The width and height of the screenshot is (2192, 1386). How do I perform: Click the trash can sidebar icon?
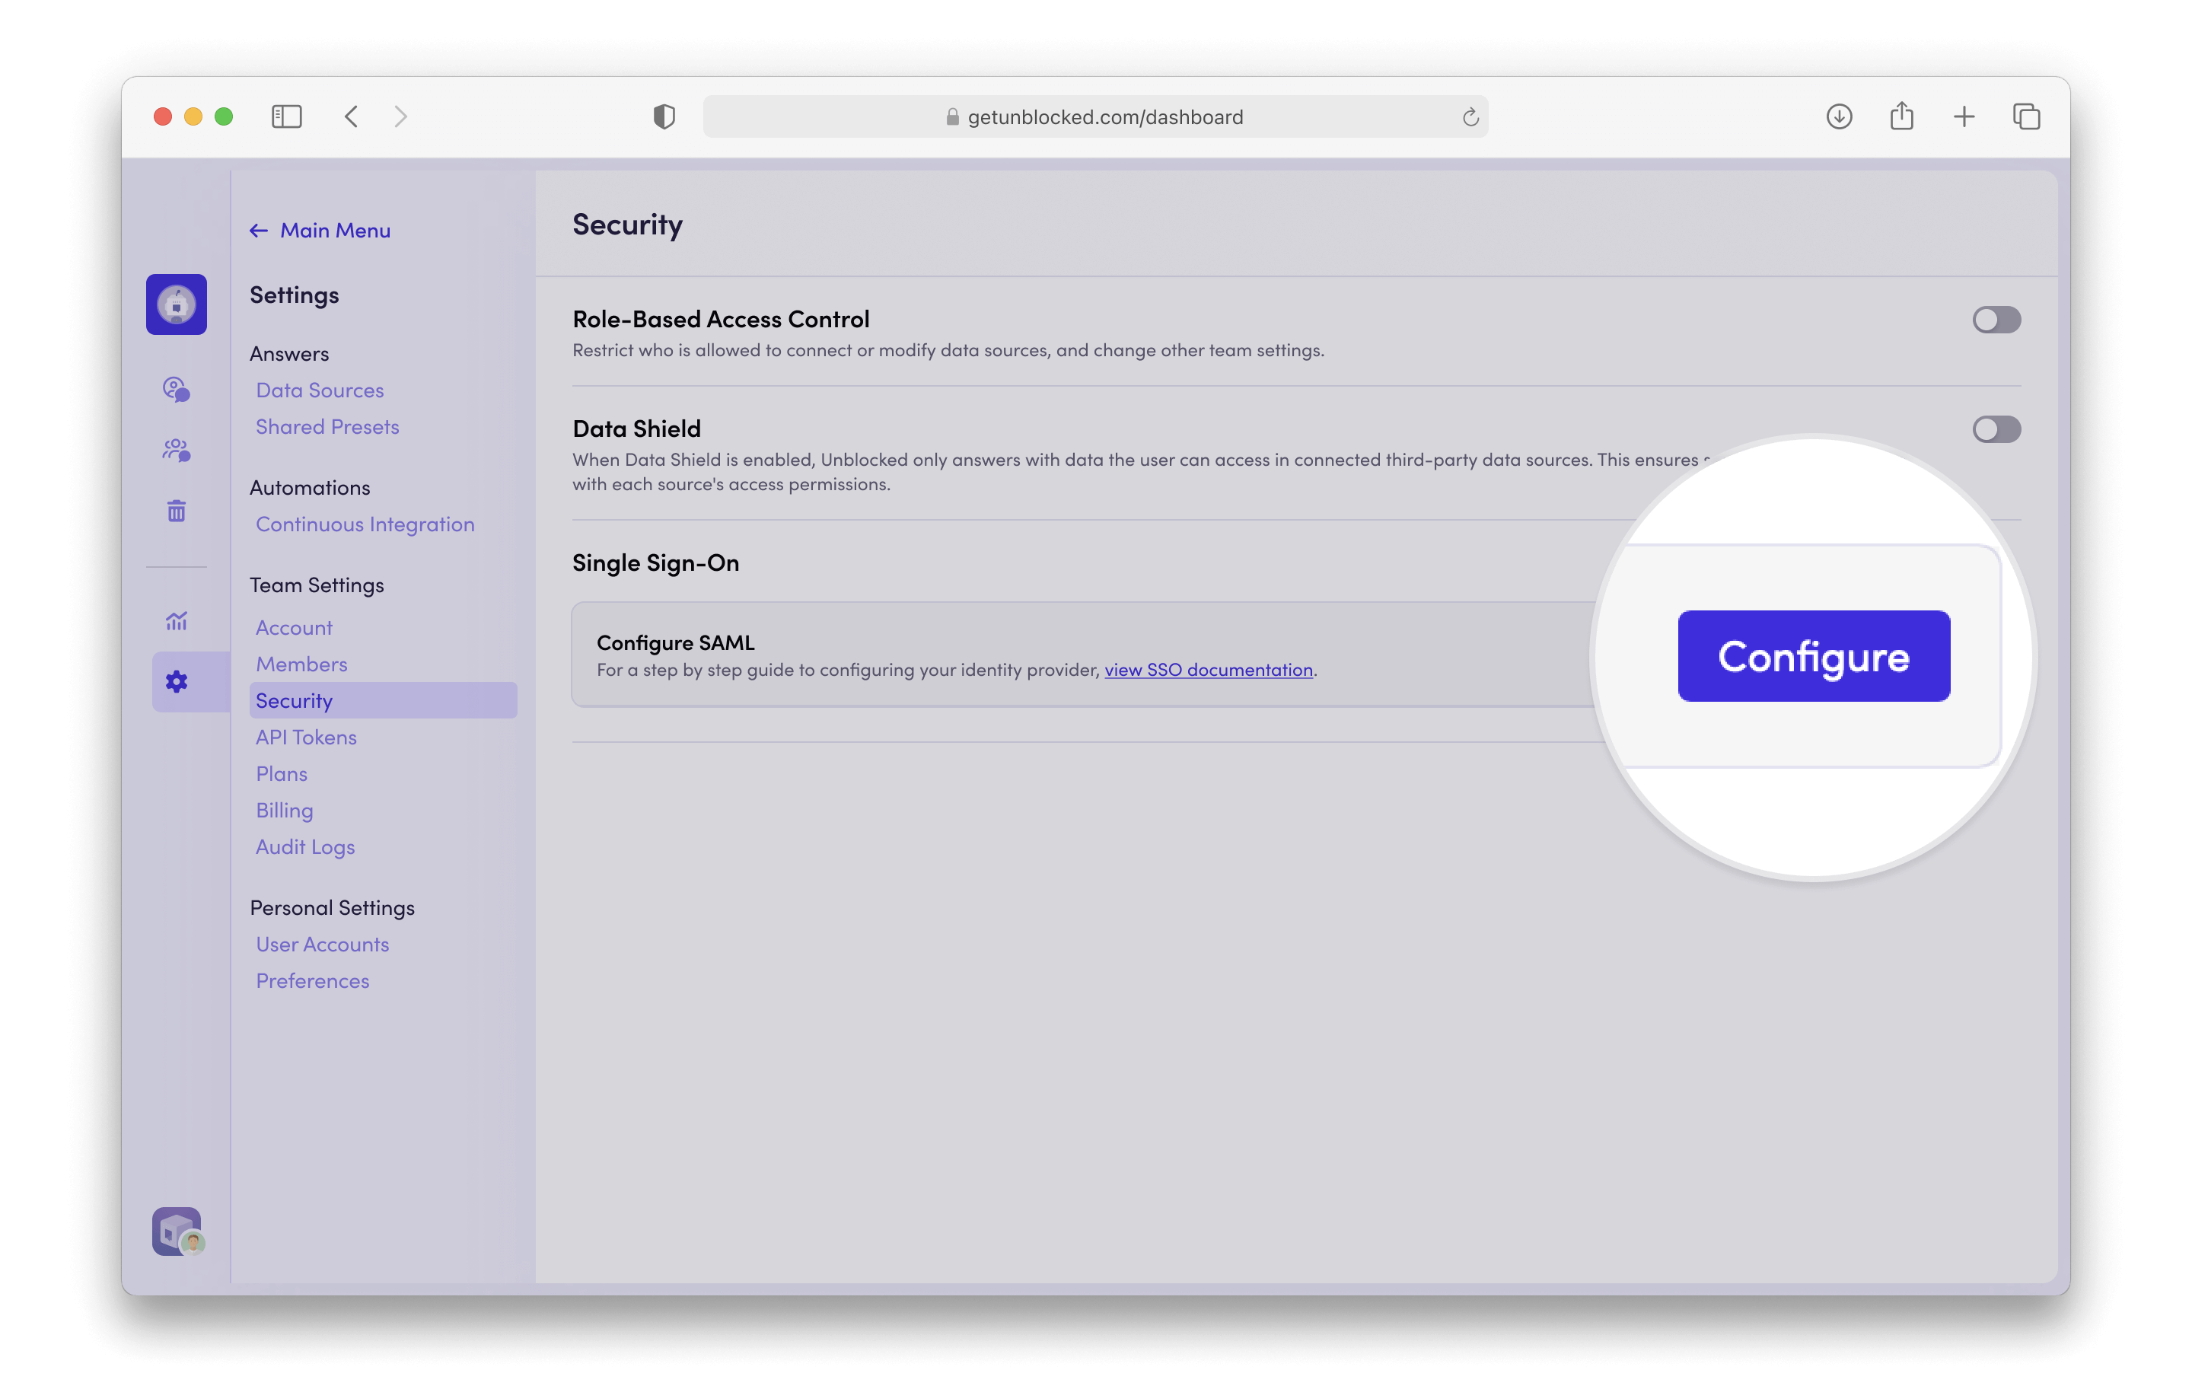(176, 511)
